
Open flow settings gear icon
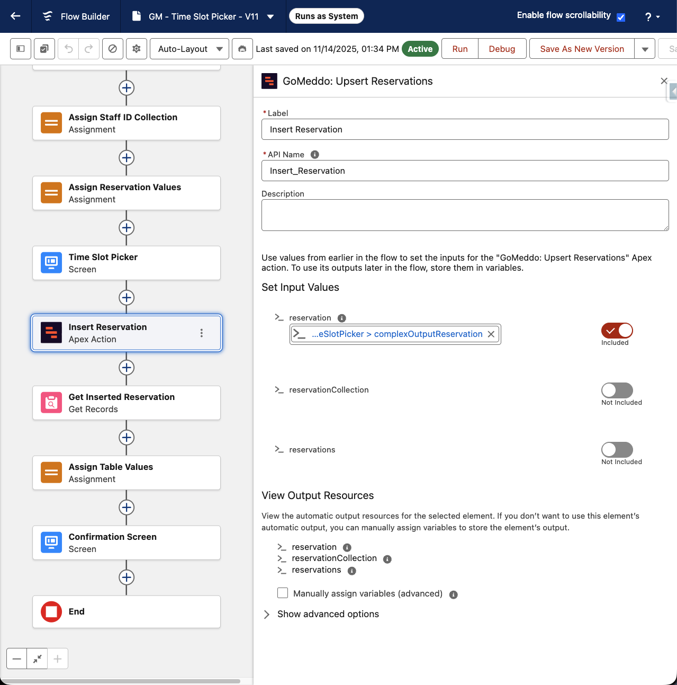137,49
